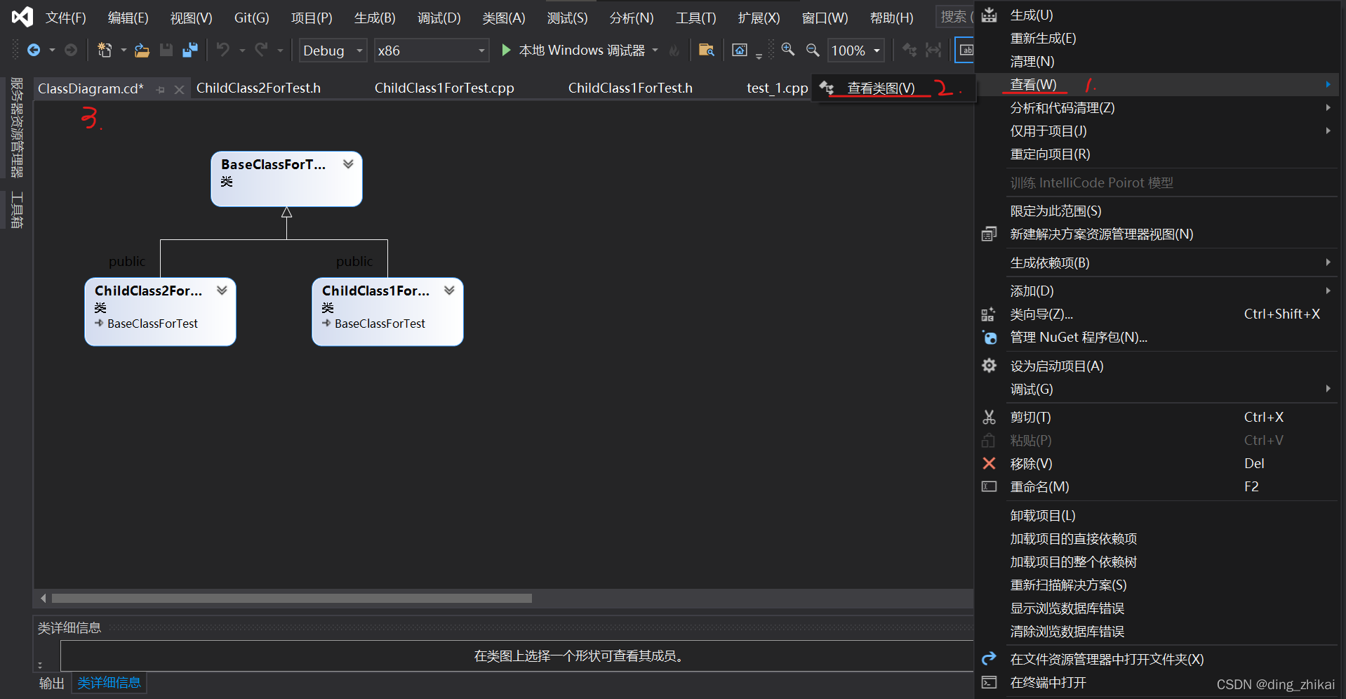The image size is (1346, 699).
Task: Expand the View (查看) submenu
Action: [1328, 84]
